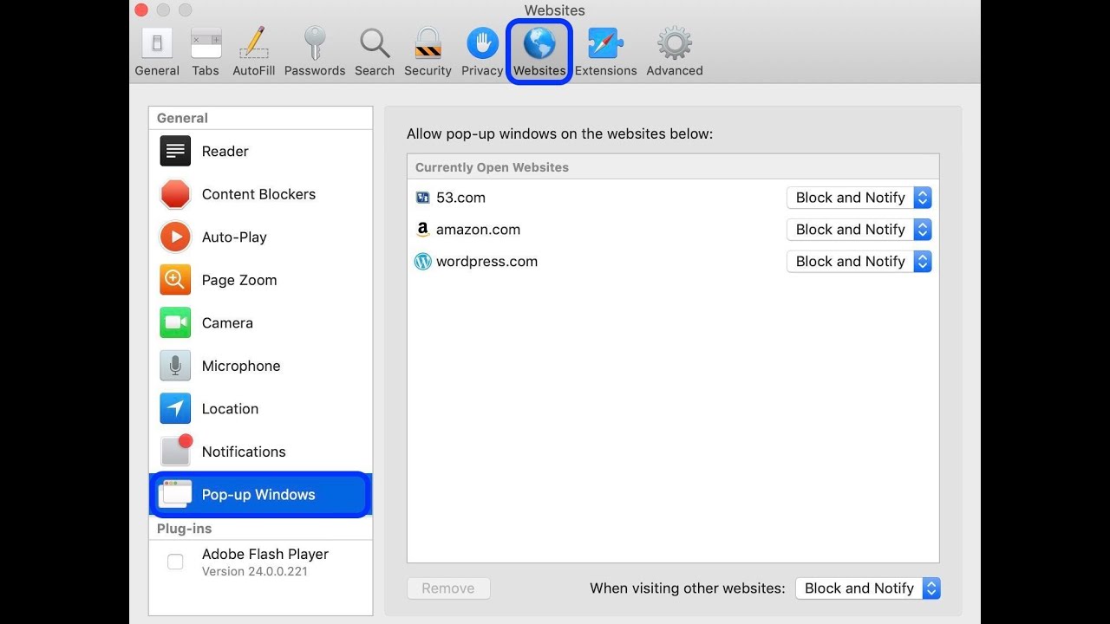
Task: Switch to the Tabs preferences tab
Action: pos(206,49)
